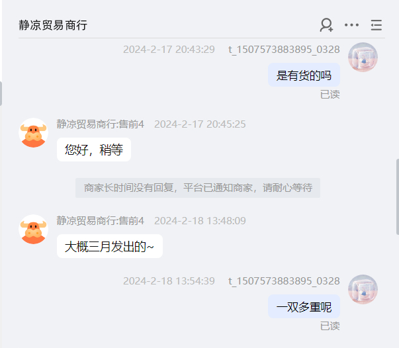Select the 是有货的吗 message bubble

(x=304, y=75)
